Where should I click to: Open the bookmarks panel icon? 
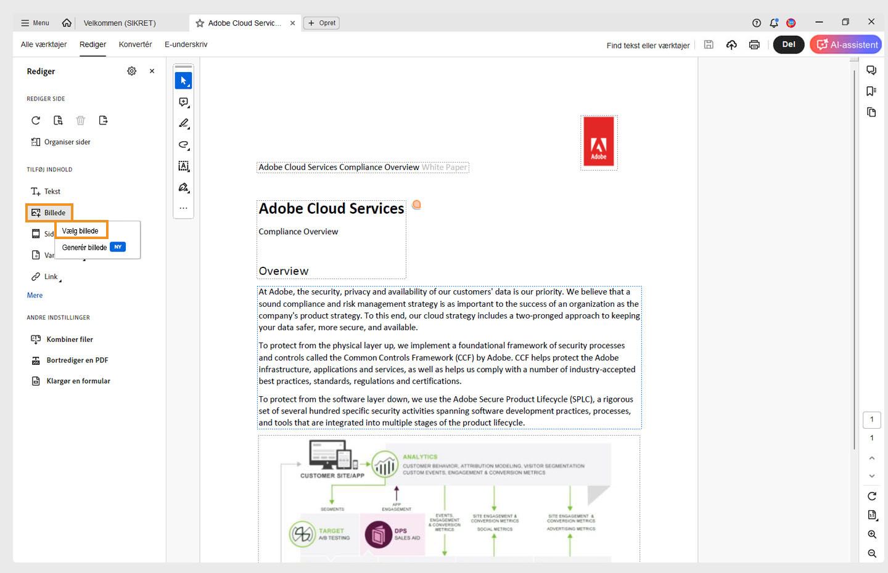(x=871, y=91)
